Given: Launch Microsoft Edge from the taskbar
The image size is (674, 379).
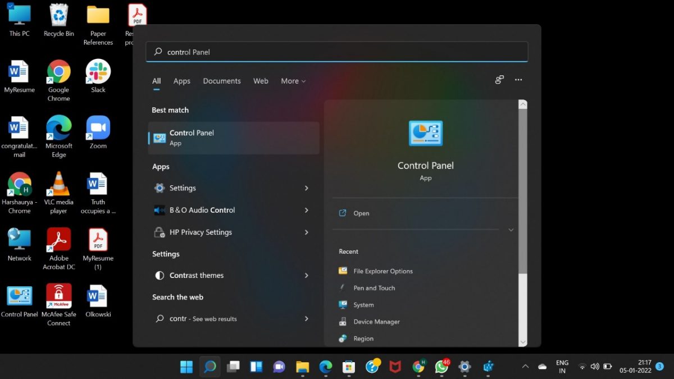Looking at the screenshot, I should click(x=325, y=367).
